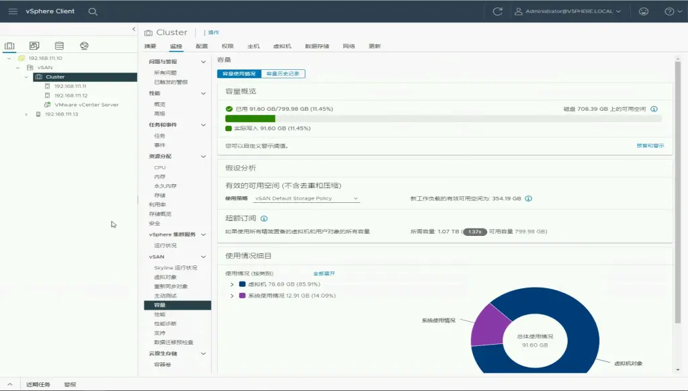Open the 配置 tab
This screenshot has height=391, width=688.
point(202,46)
